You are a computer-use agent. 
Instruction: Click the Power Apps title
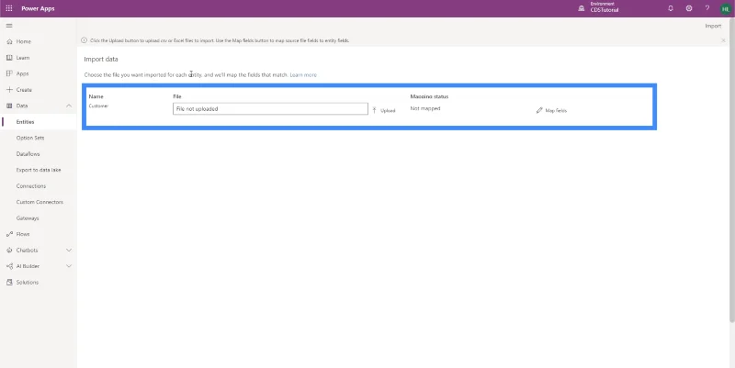coord(38,8)
